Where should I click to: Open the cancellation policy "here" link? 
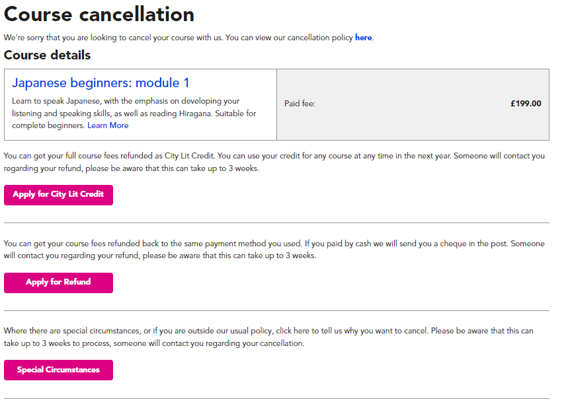coord(363,38)
